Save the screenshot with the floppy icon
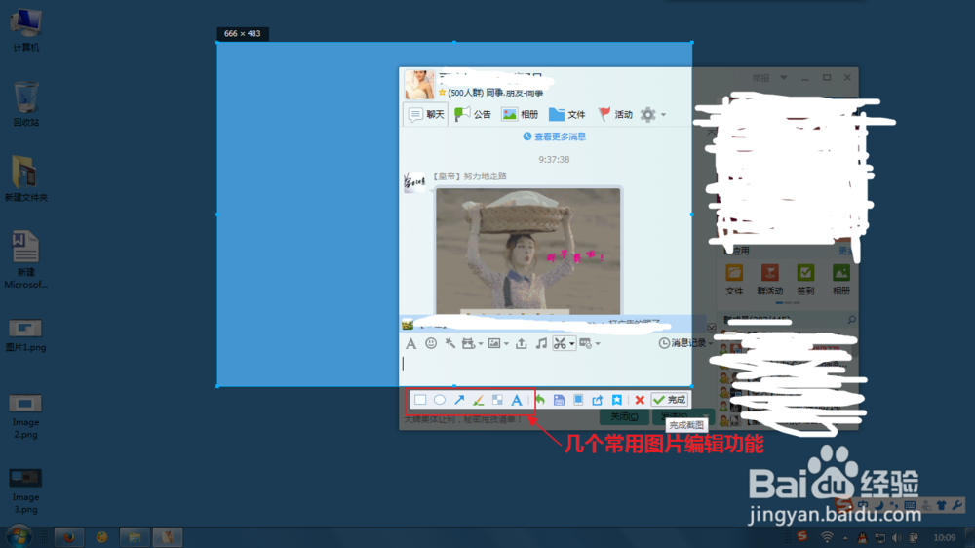Viewport: 975px width, 548px height. [559, 400]
